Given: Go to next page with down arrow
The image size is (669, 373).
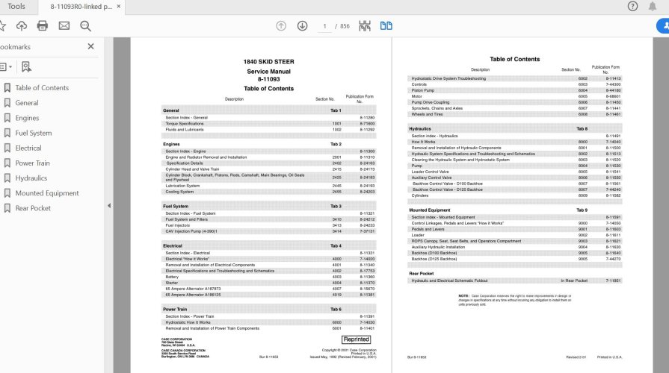Looking at the screenshot, I should coord(302,26).
